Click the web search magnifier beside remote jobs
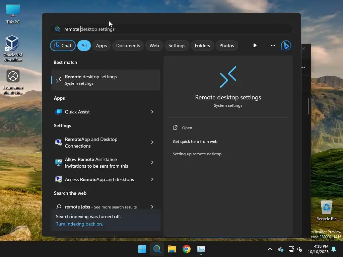 point(59,207)
